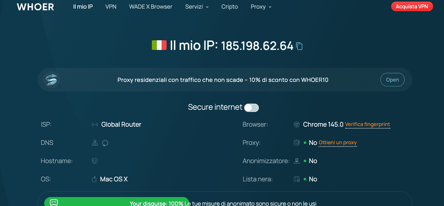Click the Proxy database icon
The width and height of the screenshot is (444, 206).
296,143
